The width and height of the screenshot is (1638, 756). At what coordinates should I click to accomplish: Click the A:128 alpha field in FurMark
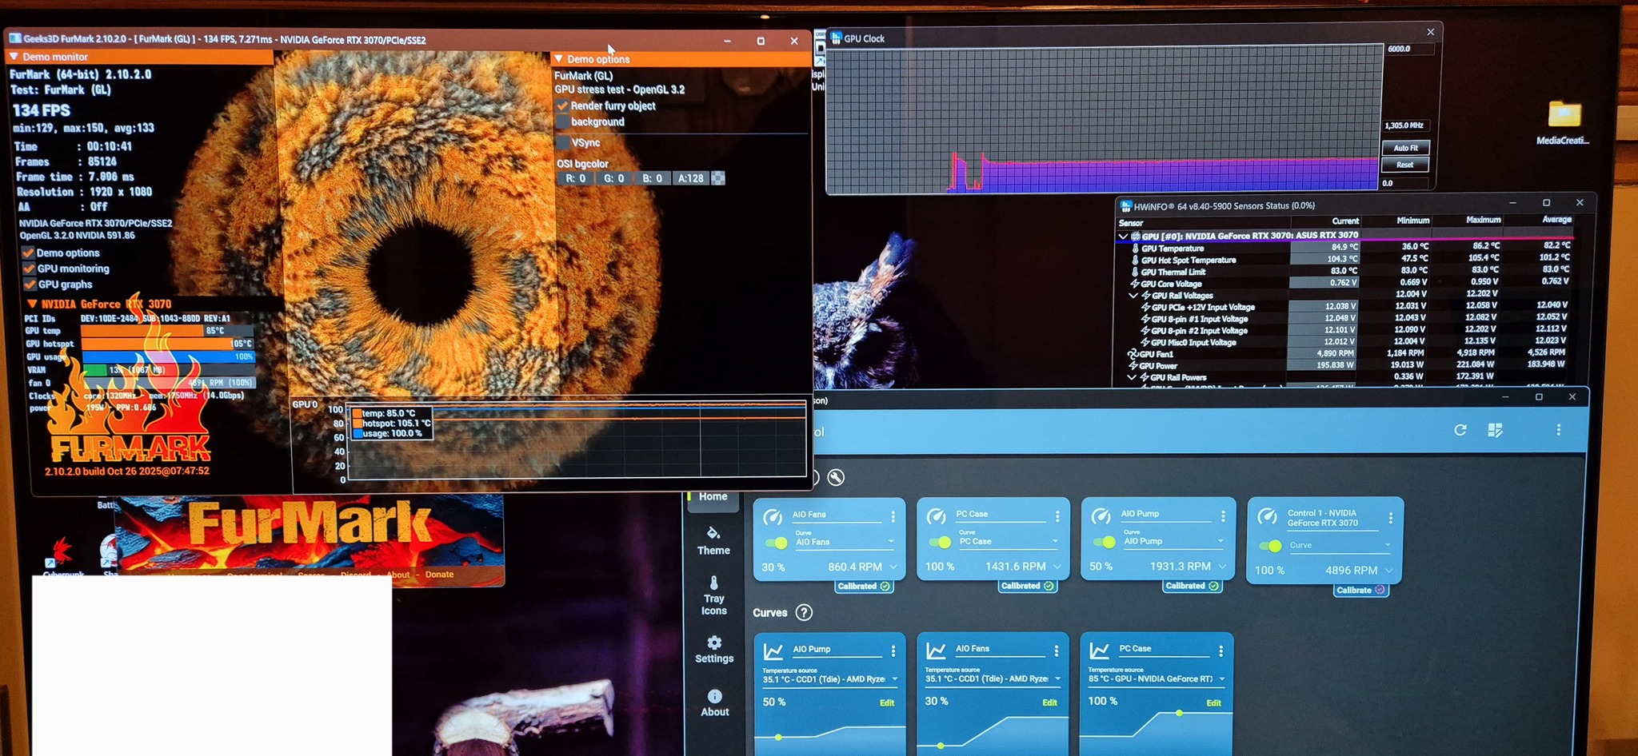click(x=691, y=178)
